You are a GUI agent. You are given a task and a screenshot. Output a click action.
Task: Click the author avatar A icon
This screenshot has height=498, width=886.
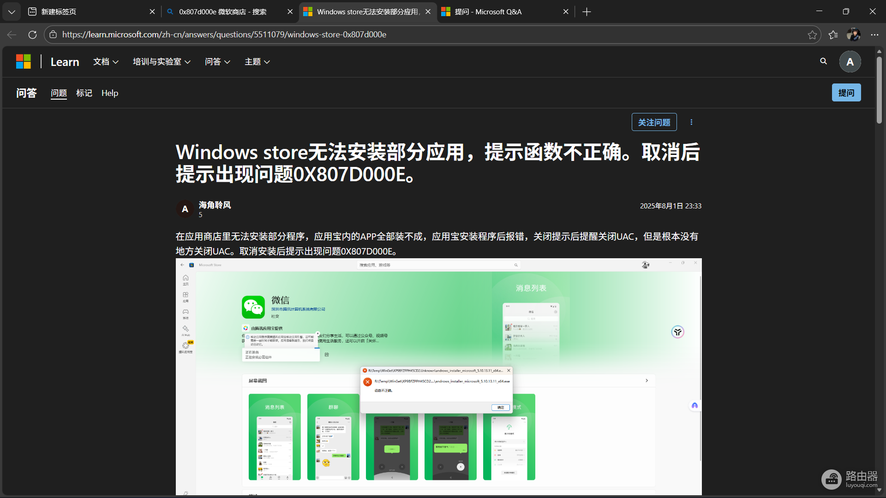coord(185,209)
